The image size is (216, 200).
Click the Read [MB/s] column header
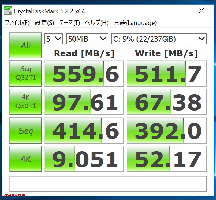coord(84,53)
